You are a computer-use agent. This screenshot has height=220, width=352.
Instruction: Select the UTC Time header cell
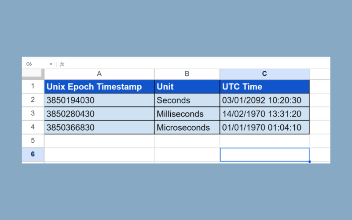[264, 87]
